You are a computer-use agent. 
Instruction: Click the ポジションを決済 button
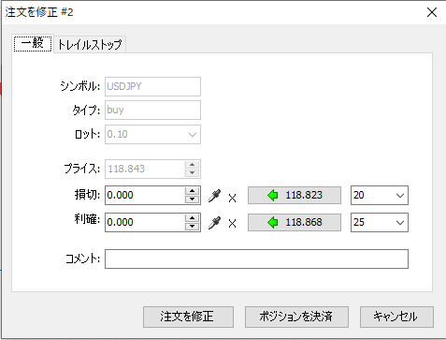pyautogui.click(x=296, y=317)
